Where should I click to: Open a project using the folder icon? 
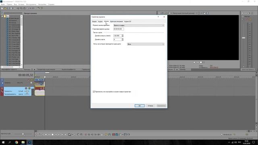[x=5, y=8]
